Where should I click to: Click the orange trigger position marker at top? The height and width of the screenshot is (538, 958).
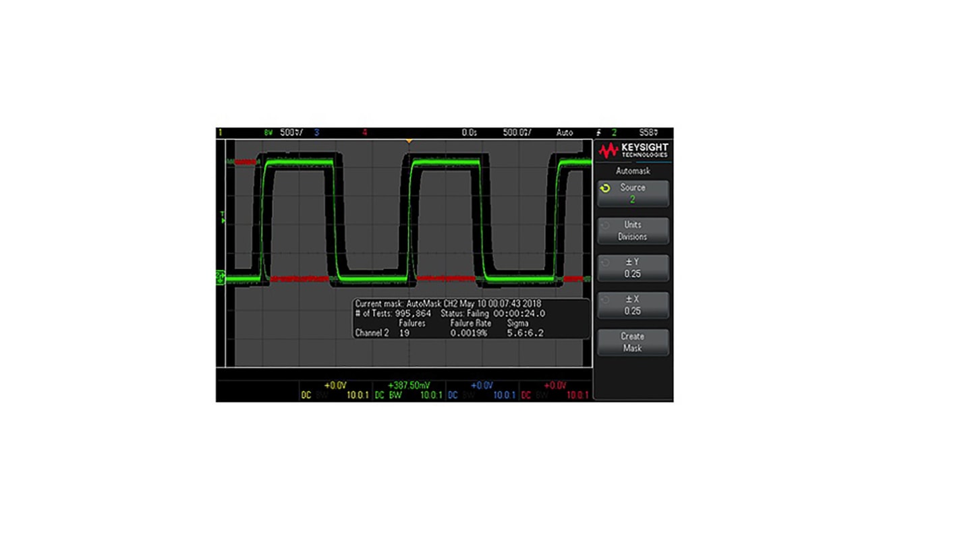pyautogui.click(x=408, y=141)
